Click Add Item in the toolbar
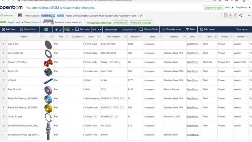 9,29
